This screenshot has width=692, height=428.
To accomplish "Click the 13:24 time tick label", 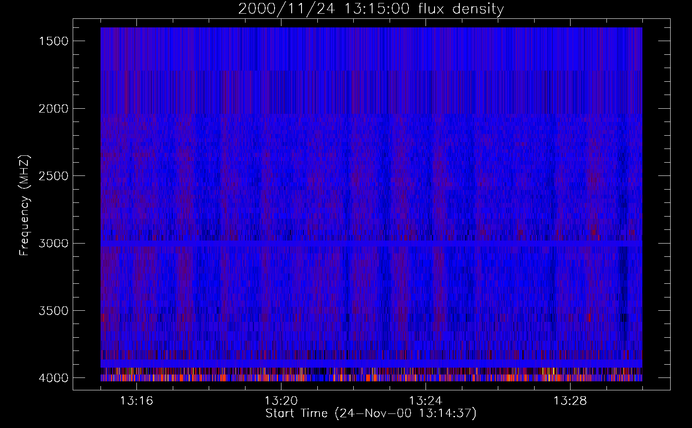I will point(426,401).
